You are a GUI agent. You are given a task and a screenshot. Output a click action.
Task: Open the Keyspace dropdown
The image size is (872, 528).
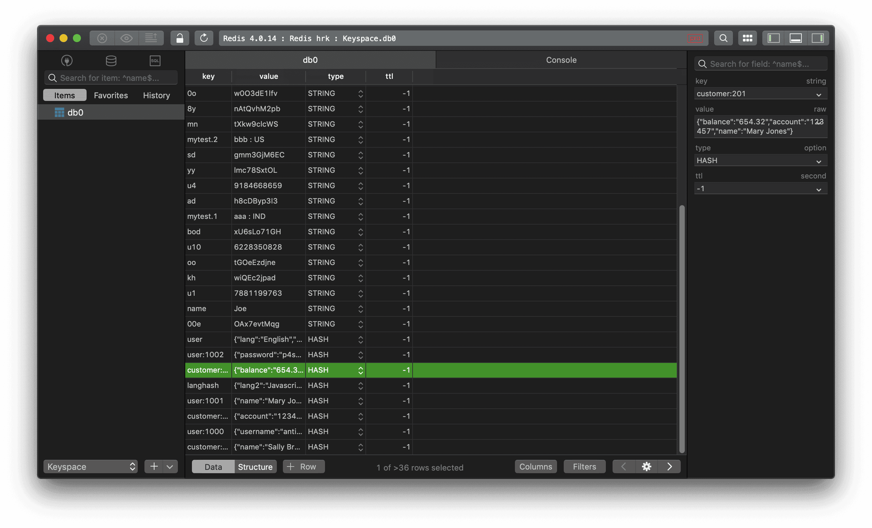pyautogui.click(x=90, y=467)
